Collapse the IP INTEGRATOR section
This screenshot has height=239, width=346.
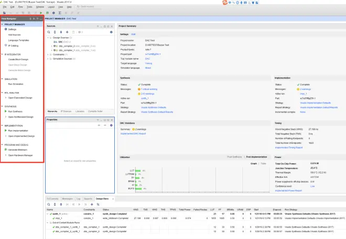point(2,54)
